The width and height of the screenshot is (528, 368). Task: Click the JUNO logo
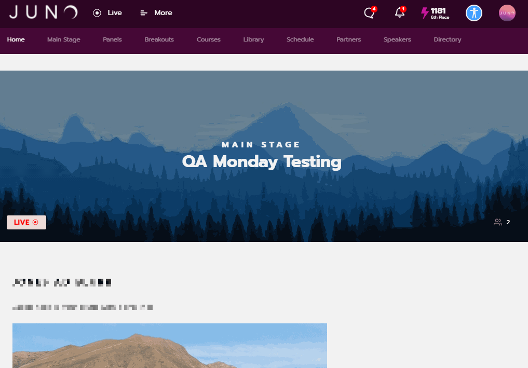click(x=44, y=12)
